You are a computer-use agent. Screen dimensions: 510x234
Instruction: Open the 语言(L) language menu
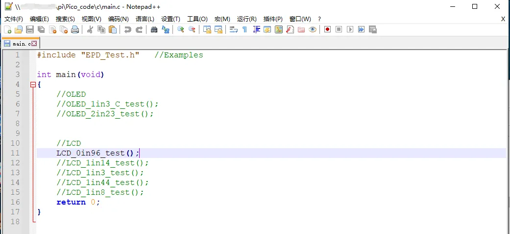pos(145,19)
